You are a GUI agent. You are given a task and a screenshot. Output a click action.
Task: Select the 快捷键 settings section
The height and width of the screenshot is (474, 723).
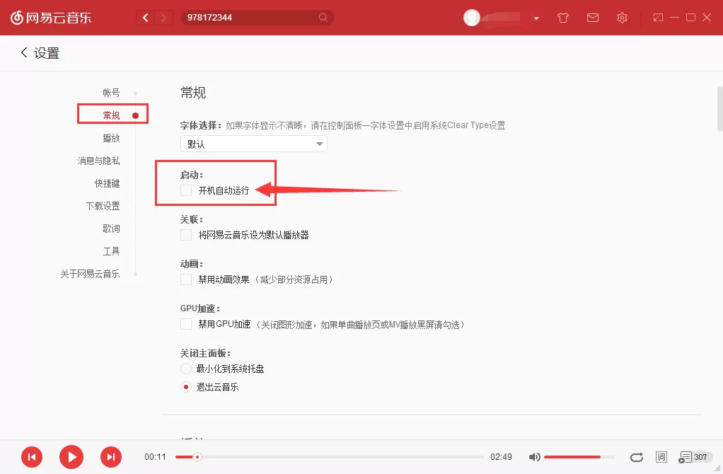[x=107, y=183]
